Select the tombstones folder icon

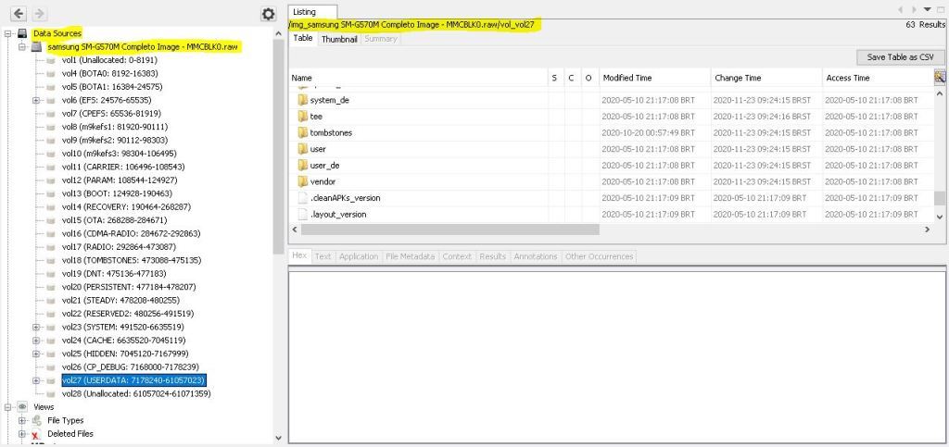[302, 132]
